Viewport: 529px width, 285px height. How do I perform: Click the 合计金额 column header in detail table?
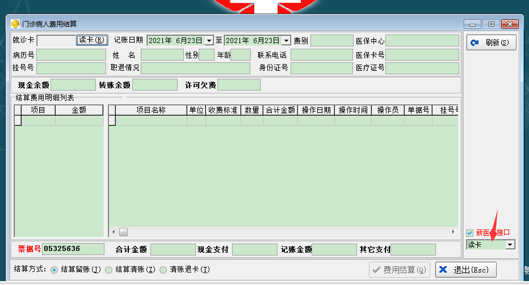[280, 110]
